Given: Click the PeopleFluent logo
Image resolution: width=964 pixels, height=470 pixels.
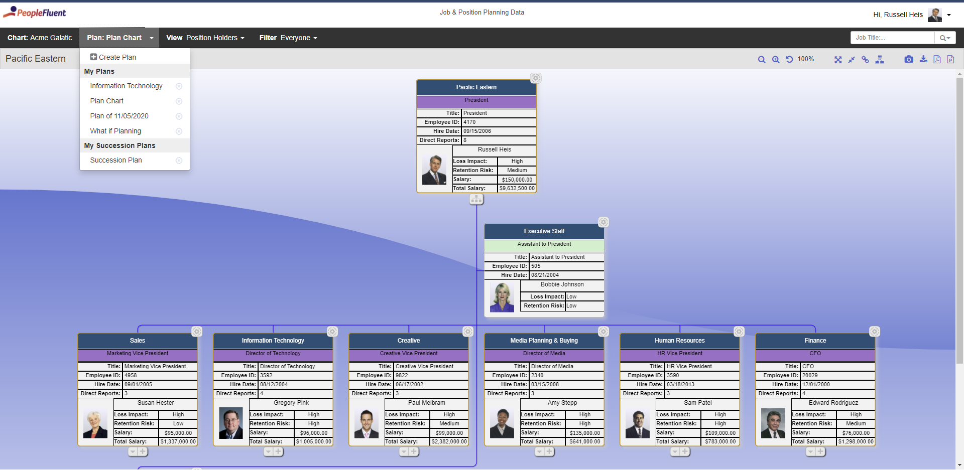Looking at the screenshot, I should tap(35, 13).
